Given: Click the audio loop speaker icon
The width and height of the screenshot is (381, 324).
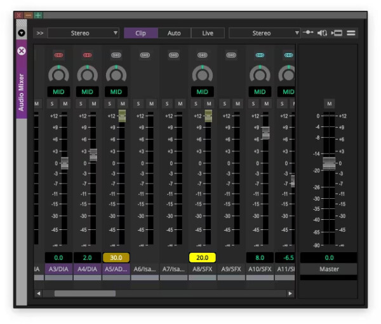Looking at the screenshot, I should (322, 33).
